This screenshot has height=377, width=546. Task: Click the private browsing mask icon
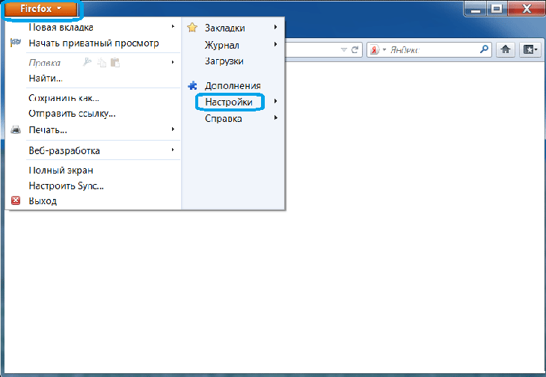coord(16,43)
